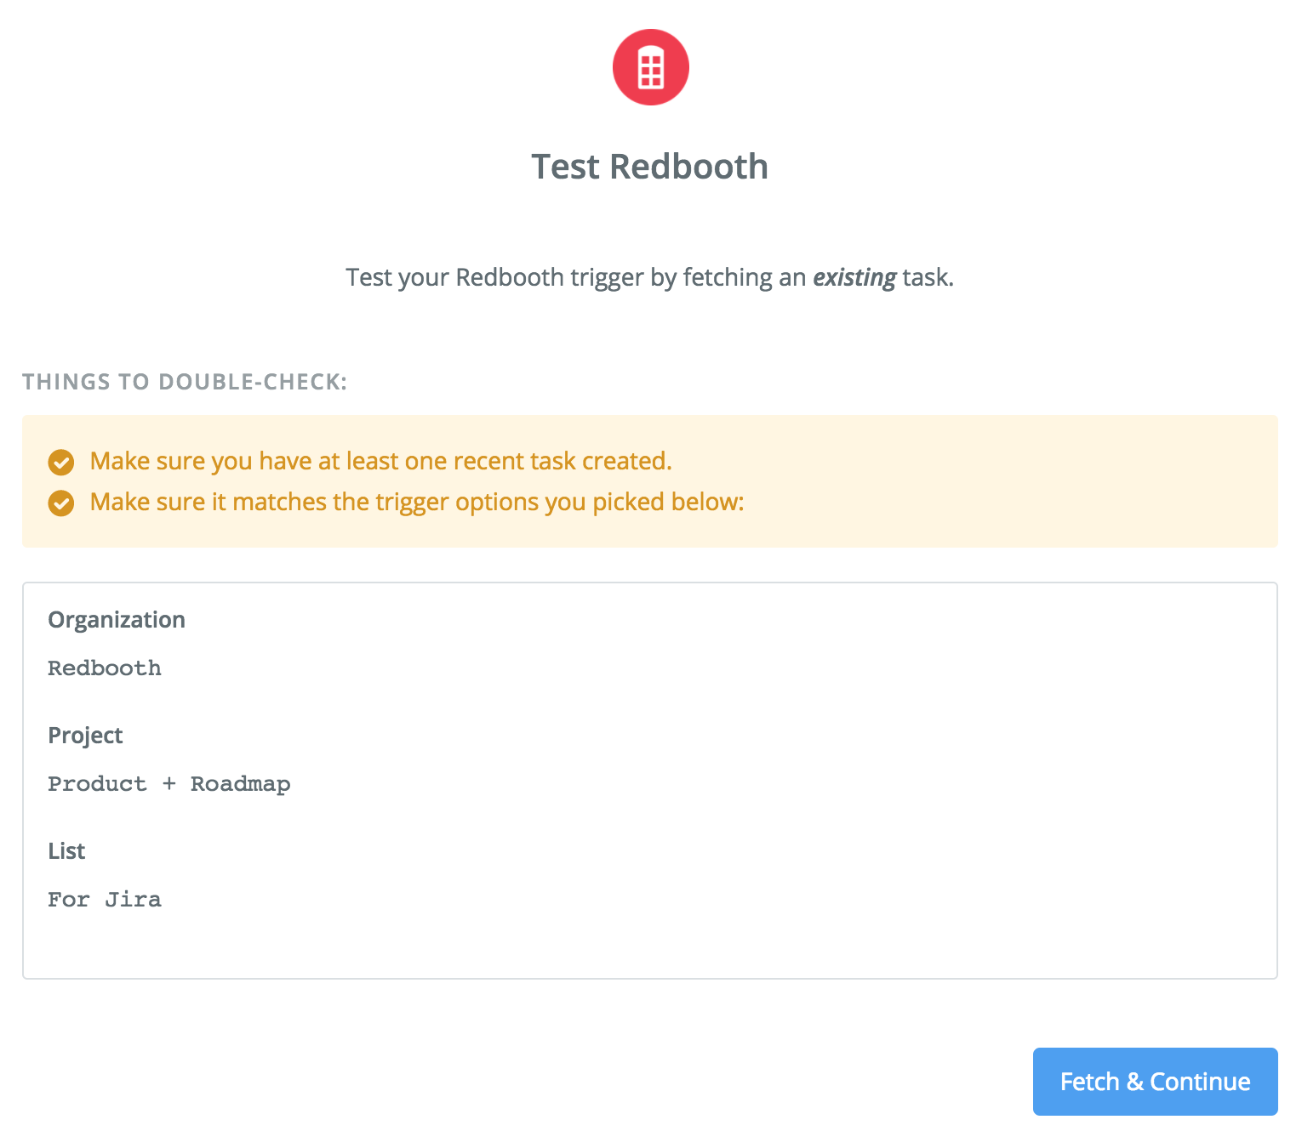Screen dimensions: 1302x1131
Task: Click the word 'Roadmap' in Project value
Action: coord(240,784)
